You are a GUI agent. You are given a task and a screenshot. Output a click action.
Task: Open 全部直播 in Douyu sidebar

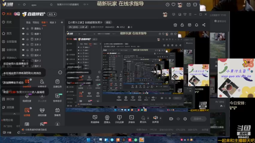(x=10, y=42)
